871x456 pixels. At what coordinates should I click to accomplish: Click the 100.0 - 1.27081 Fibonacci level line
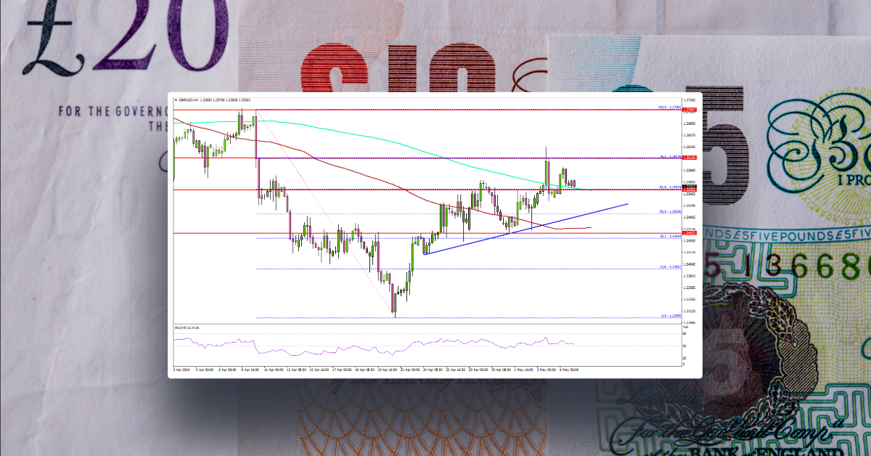[x=508, y=110]
